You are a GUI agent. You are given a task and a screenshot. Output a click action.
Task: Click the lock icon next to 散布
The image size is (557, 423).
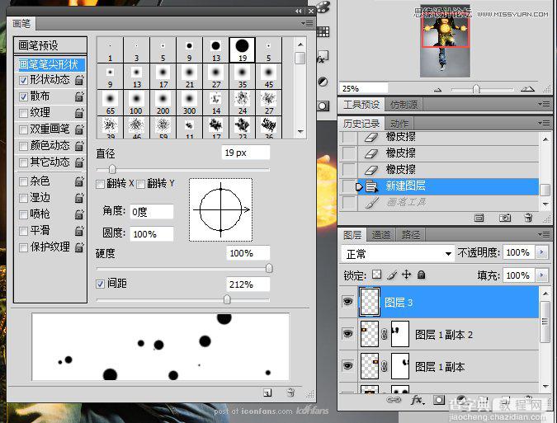coord(79,96)
